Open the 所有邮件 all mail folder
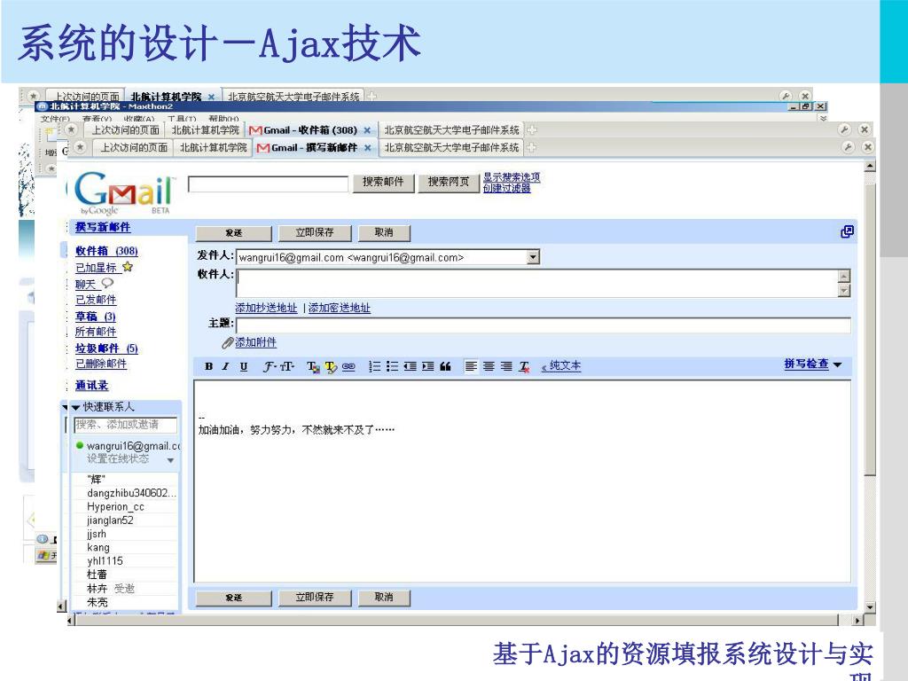908x681 pixels. tap(96, 332)
